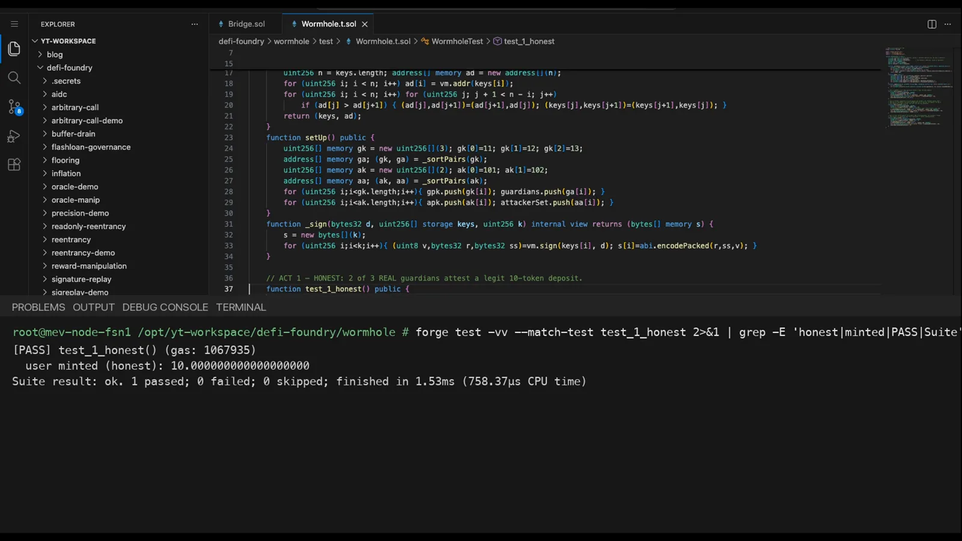Click wormhole in the breadcrumb
962x541 pixels.
click(292, 41)
